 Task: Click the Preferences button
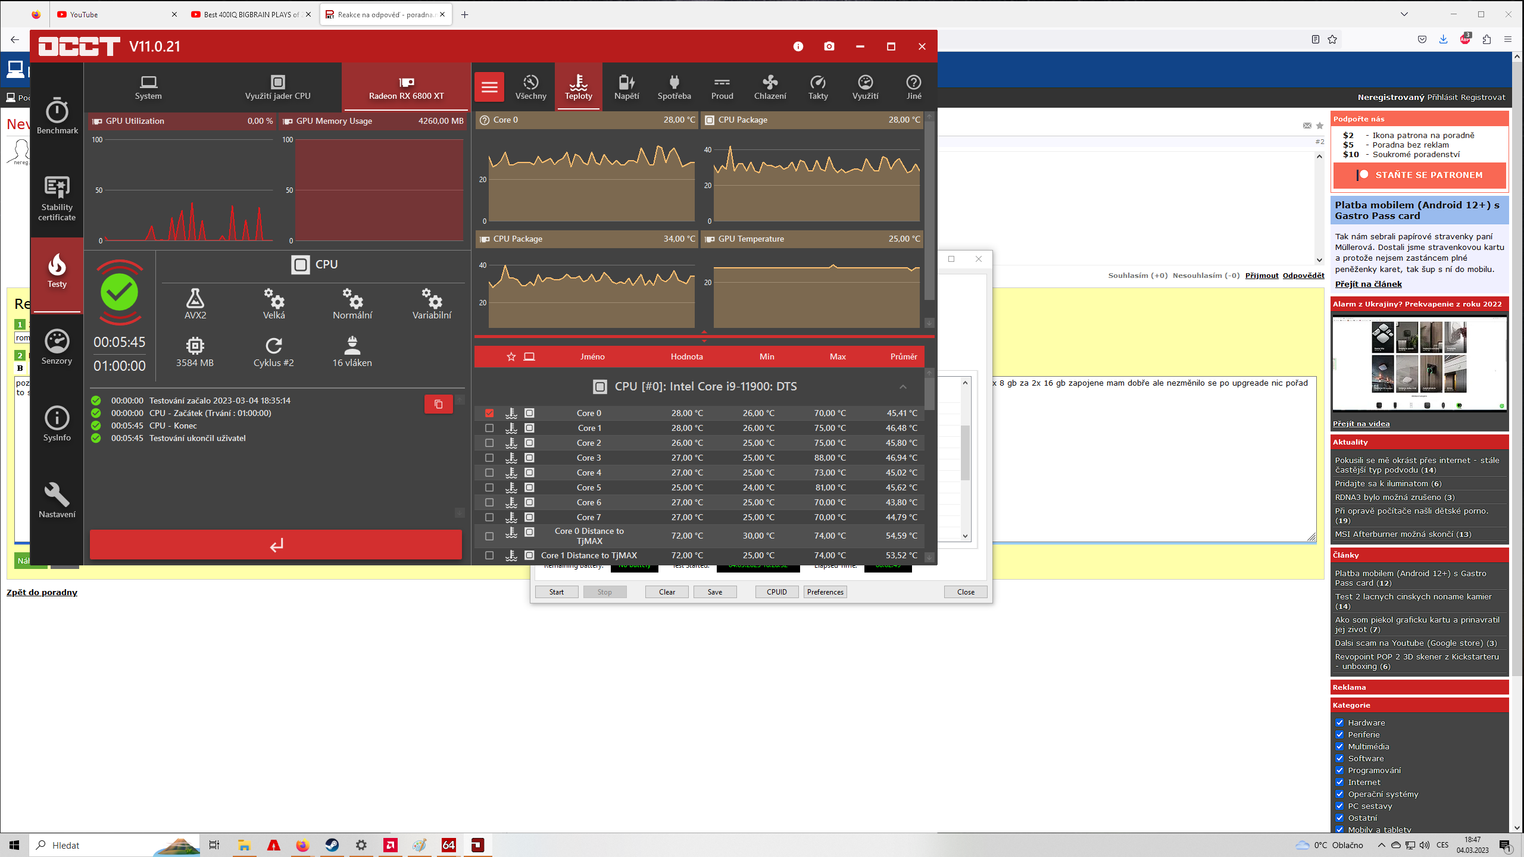tap(825, 592)
